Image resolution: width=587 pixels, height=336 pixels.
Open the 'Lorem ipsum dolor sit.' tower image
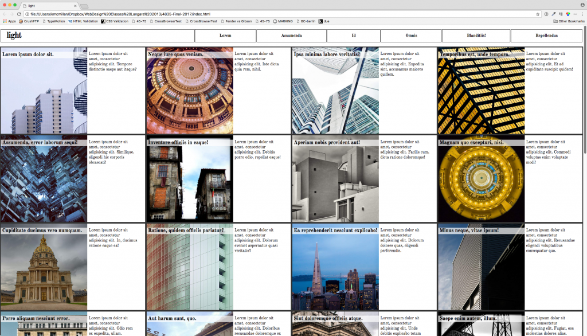tap(44, 91)
